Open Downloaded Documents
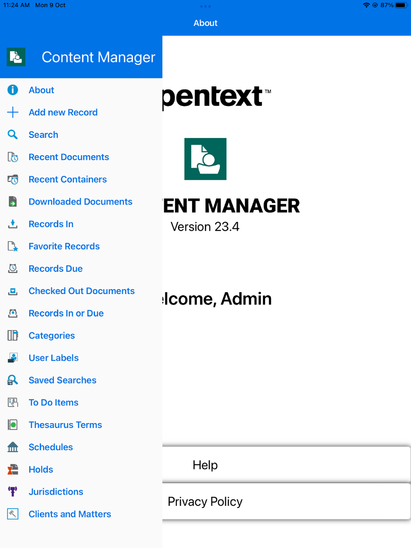Image resolution: width=411 pixels, height=548 pixels. point(80,202)
